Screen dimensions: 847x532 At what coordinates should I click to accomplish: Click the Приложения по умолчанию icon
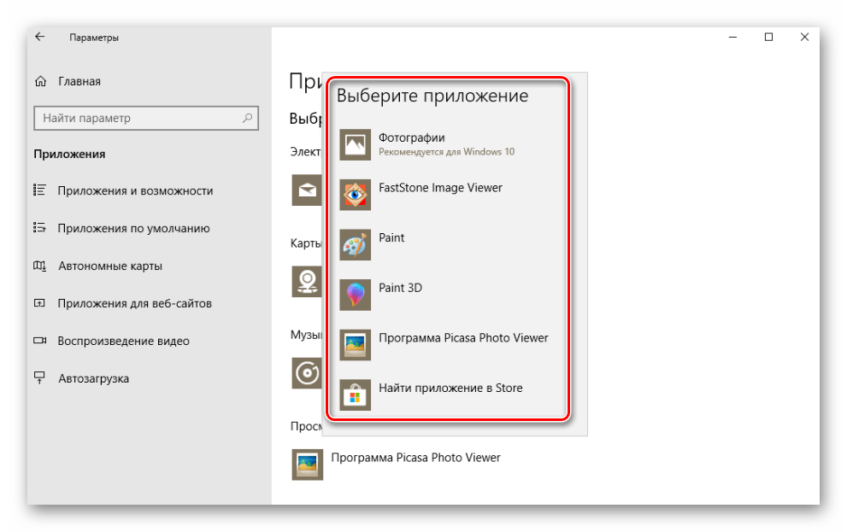[x=39, y=228]
